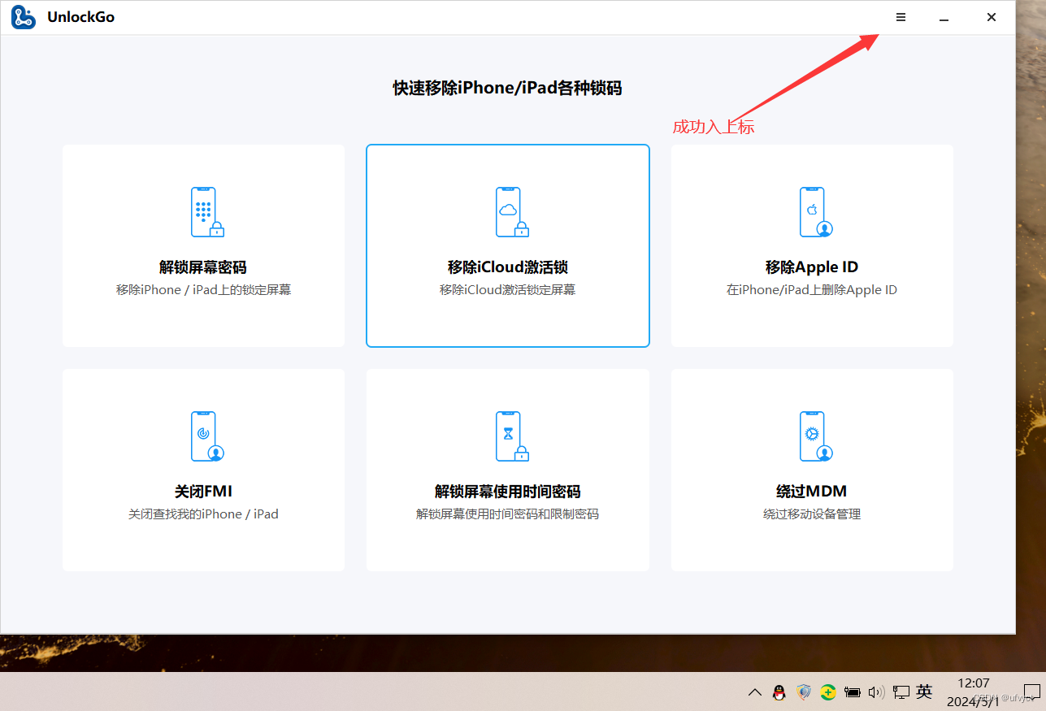Viewport: 1046px width, 711px height.
Task: Click the hourglass icon of screen time passcode
Action: tap(512, 436)
